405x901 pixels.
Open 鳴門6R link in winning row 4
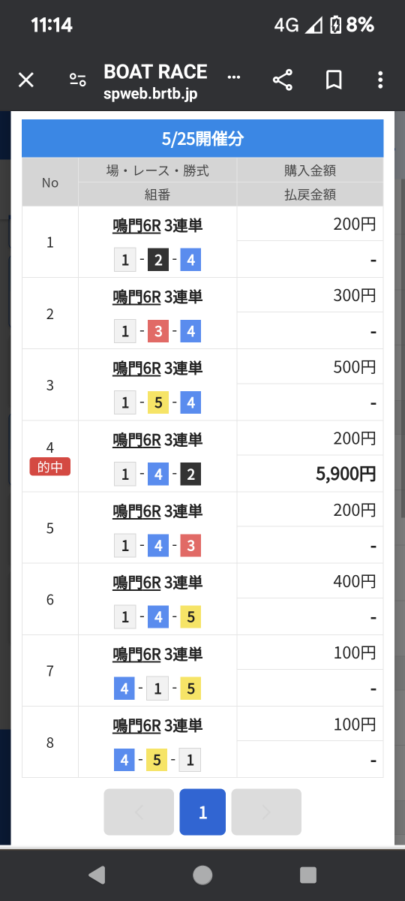[137, 439]
